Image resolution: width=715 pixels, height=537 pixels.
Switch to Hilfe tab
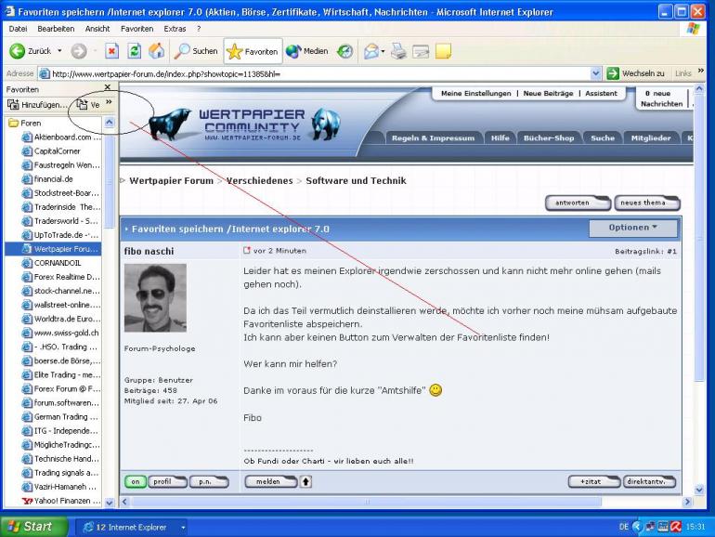(x=500, y=138)
